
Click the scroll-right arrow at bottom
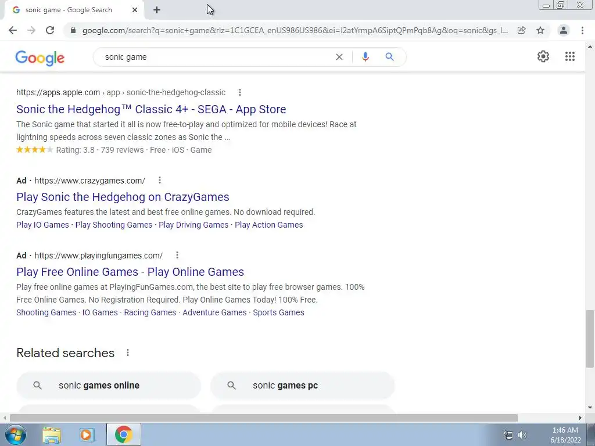580,418
